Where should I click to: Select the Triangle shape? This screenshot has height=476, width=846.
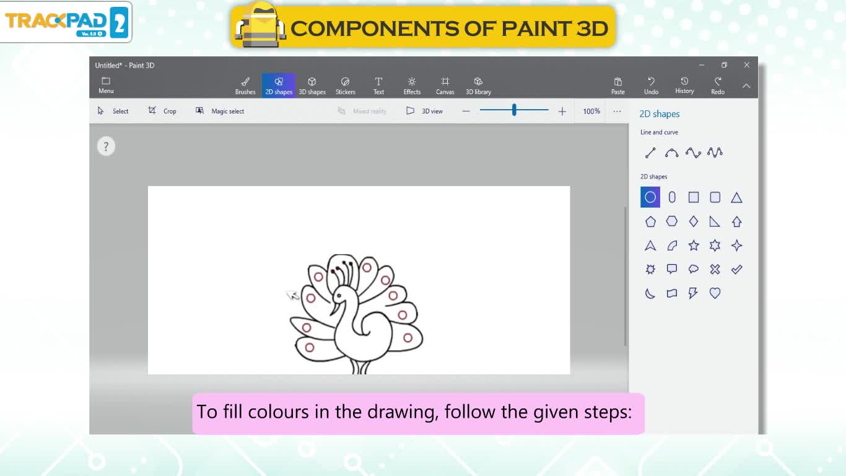(736, 197)
